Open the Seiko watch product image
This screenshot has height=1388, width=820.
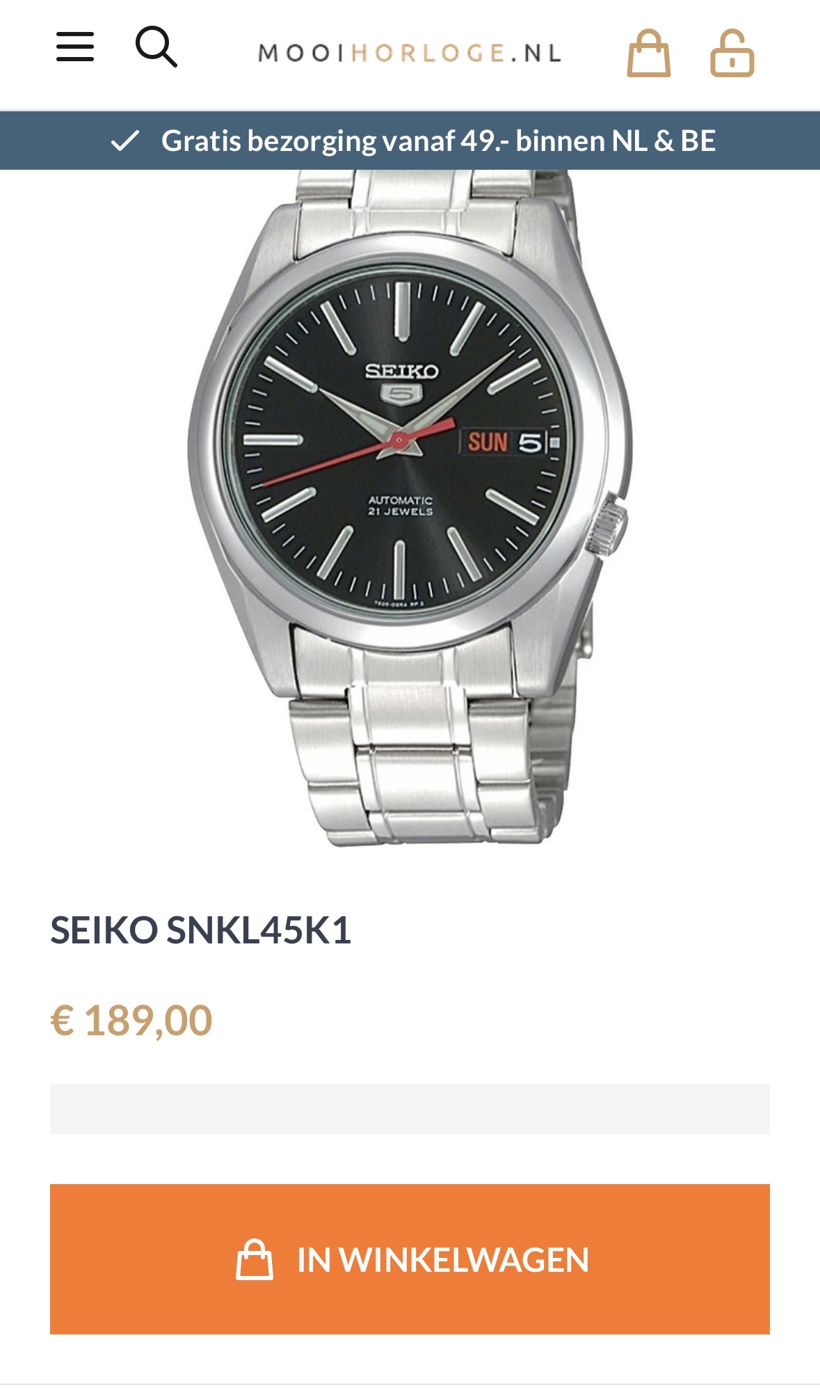410,508
